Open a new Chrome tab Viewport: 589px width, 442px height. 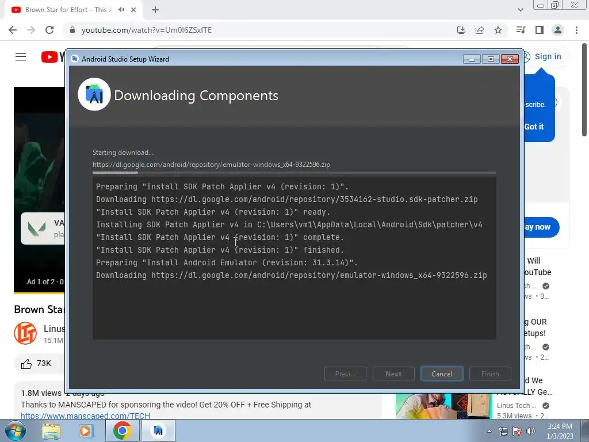[155, 10]
